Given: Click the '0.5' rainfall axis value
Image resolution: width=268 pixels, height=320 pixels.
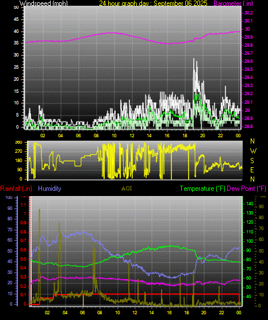Looking at the screenshot, I should 24,259.
